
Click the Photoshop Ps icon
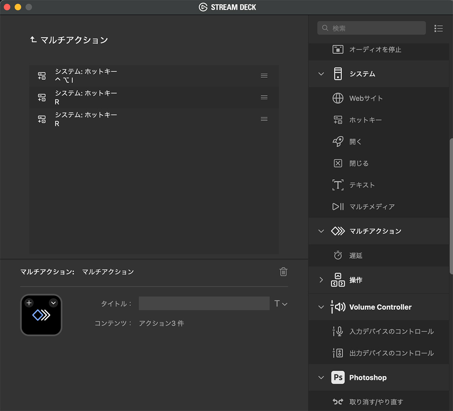pyautogui.click(x=338, y=377)
